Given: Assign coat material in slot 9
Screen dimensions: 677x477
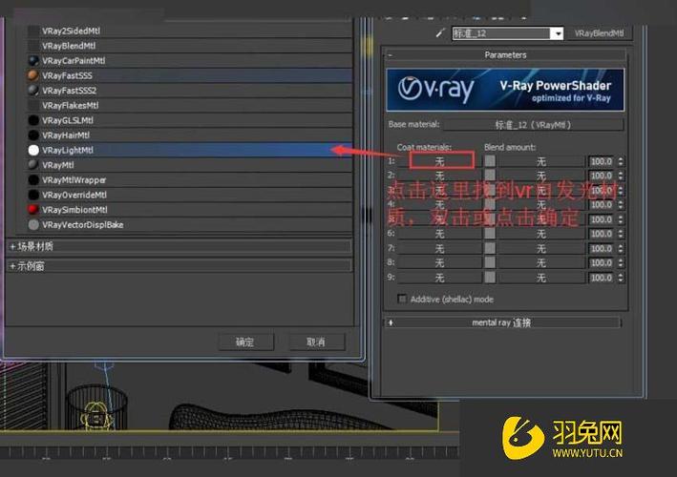Looking at the screenshot, I should pyautogui.click(x=440, y=278).
